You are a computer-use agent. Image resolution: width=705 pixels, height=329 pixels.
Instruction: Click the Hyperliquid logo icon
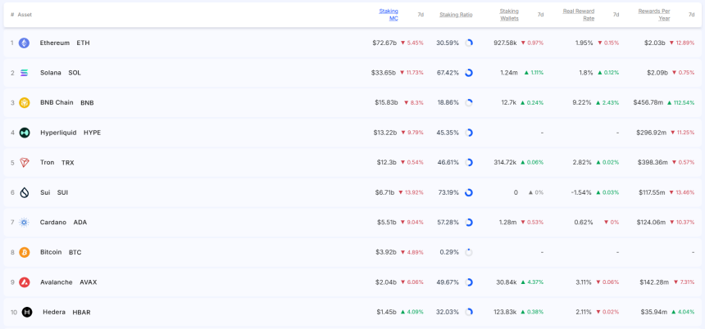pyautogui.click(x=25, y=133)
